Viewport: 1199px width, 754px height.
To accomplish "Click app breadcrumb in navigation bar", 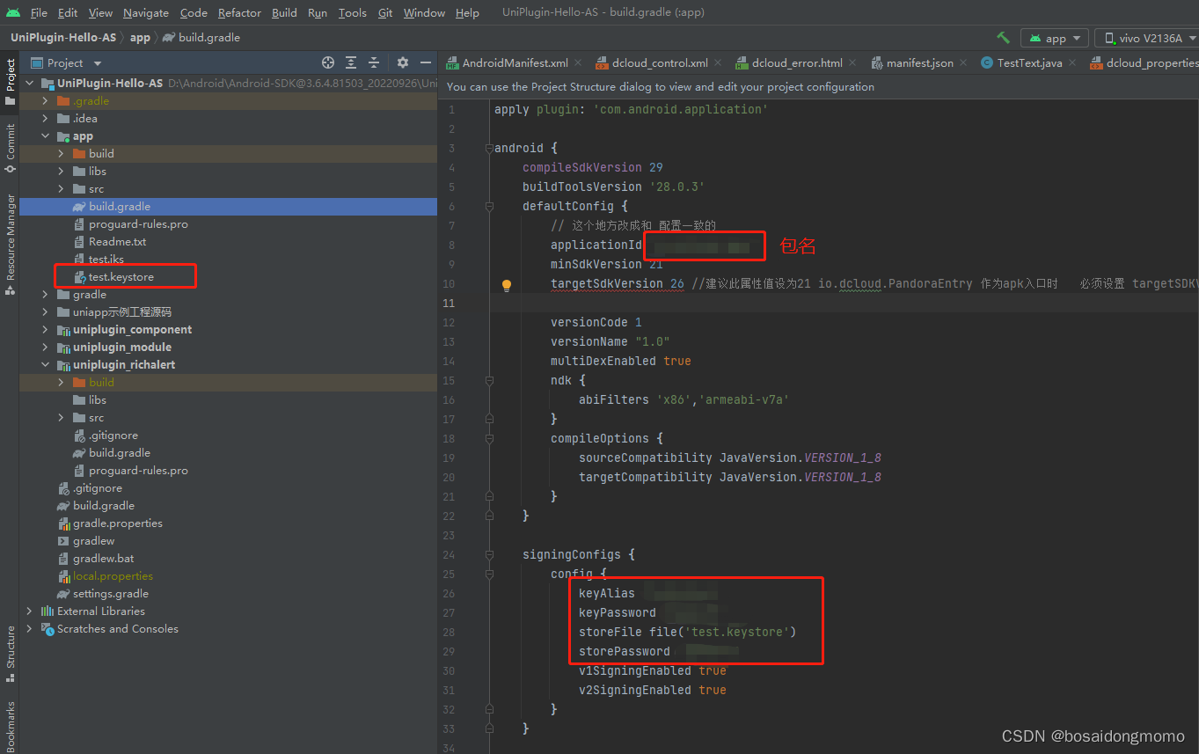I will click(140, 38).
